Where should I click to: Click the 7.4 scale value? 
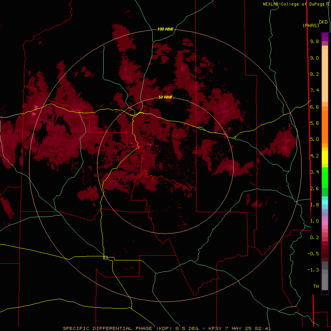(314, 90)
